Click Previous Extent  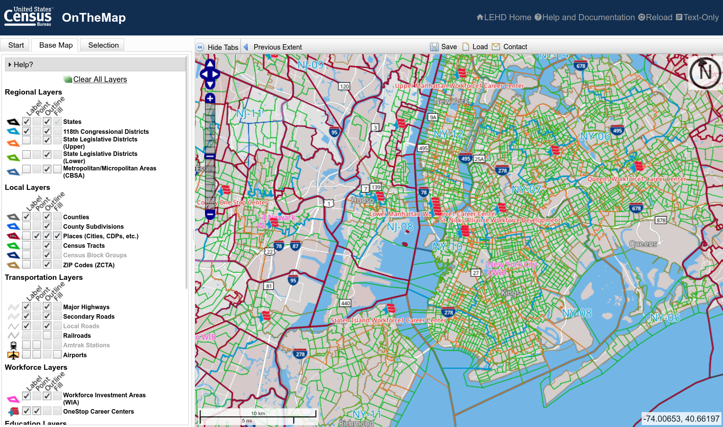(278, 47)
